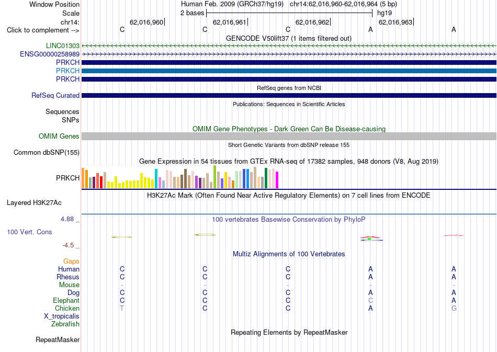Select the X_tropicalis species label

click(62, 316)
